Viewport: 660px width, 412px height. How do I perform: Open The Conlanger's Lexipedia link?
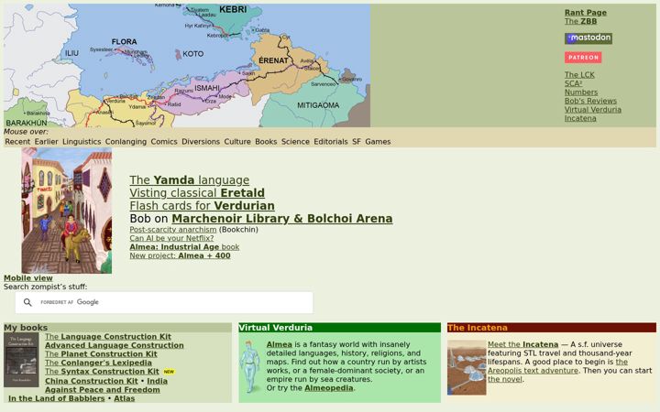click(x=98, y=363)
